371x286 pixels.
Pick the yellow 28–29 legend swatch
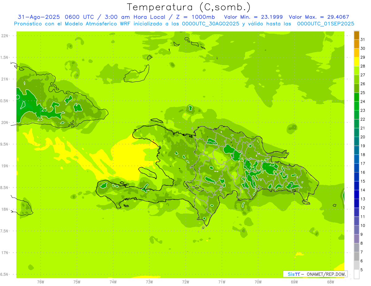[x=356, y=62]
